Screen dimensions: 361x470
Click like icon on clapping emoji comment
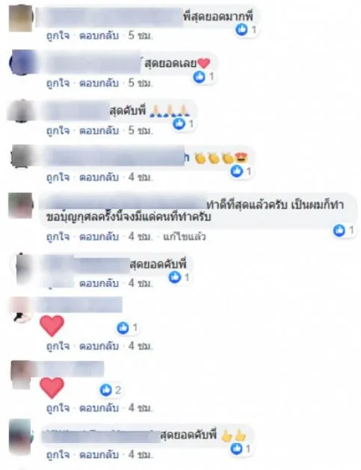click(x=237, y=171)
